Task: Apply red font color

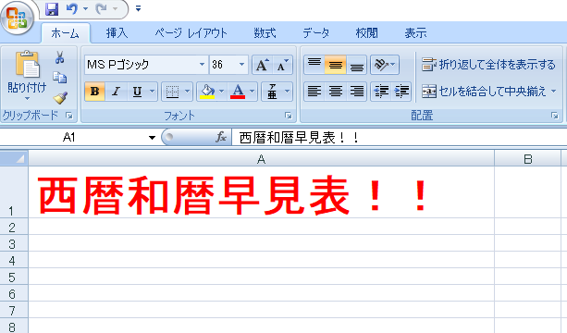Action: pos(238,92)
